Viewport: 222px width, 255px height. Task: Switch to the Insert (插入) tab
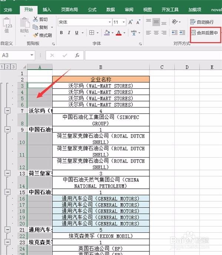(47, 10)
